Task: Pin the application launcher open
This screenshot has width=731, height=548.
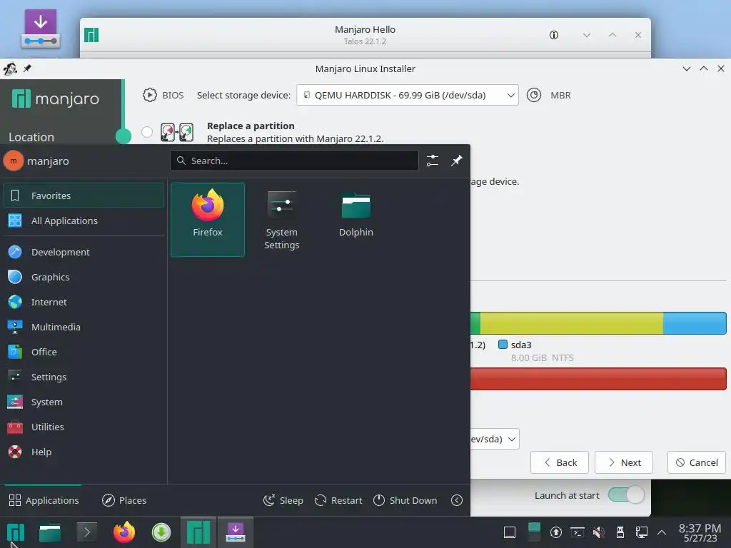Action: (x=456, y=161)
